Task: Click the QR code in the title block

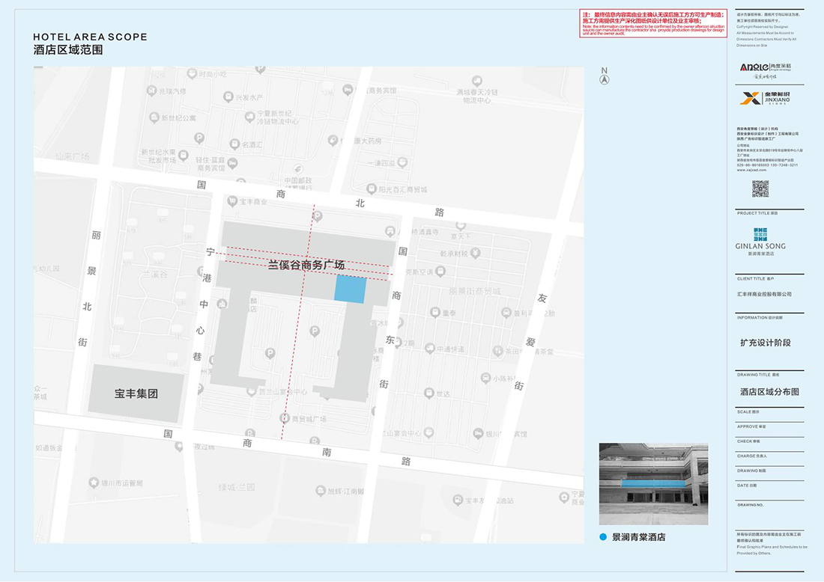Action: click(x=760, y=189)
